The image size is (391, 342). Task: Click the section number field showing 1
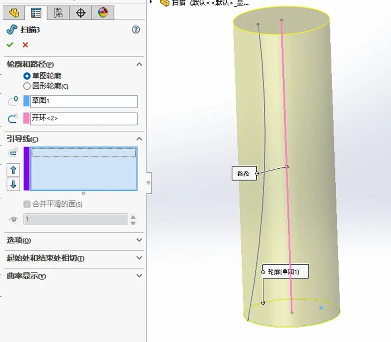coord(76,219)
